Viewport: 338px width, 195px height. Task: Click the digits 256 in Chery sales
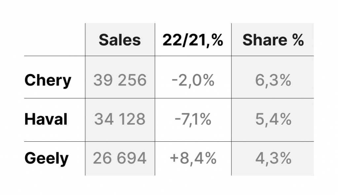click(x=132, y=80)
